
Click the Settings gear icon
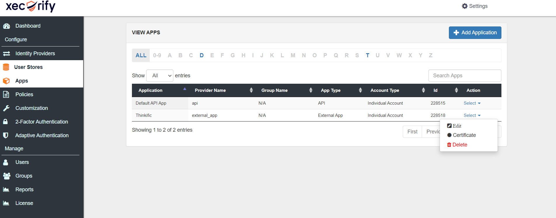[465, 6]
